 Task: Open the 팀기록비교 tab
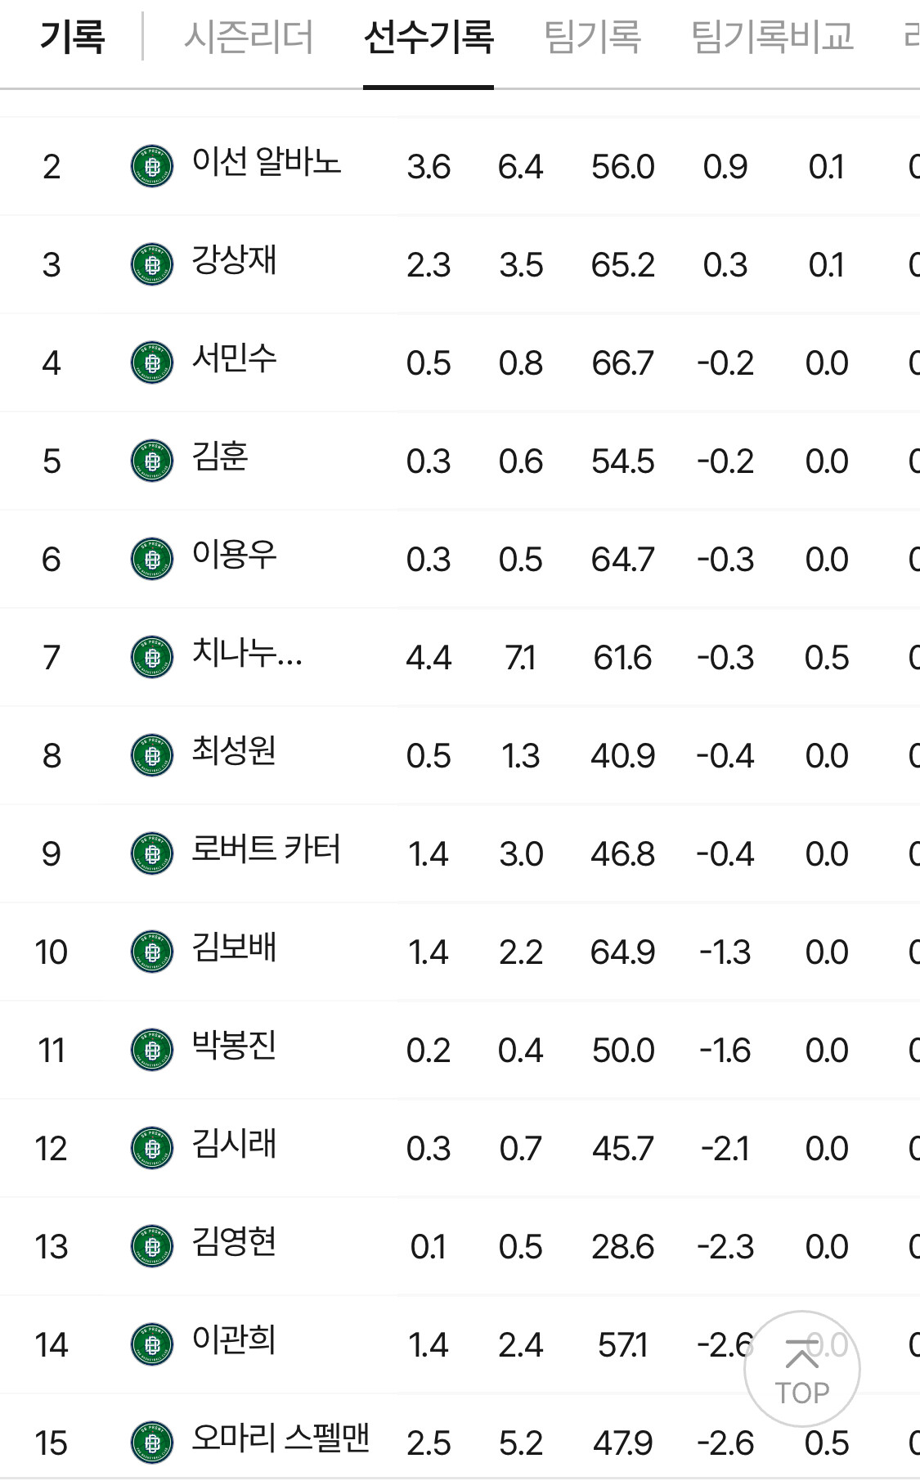[772, 37]
